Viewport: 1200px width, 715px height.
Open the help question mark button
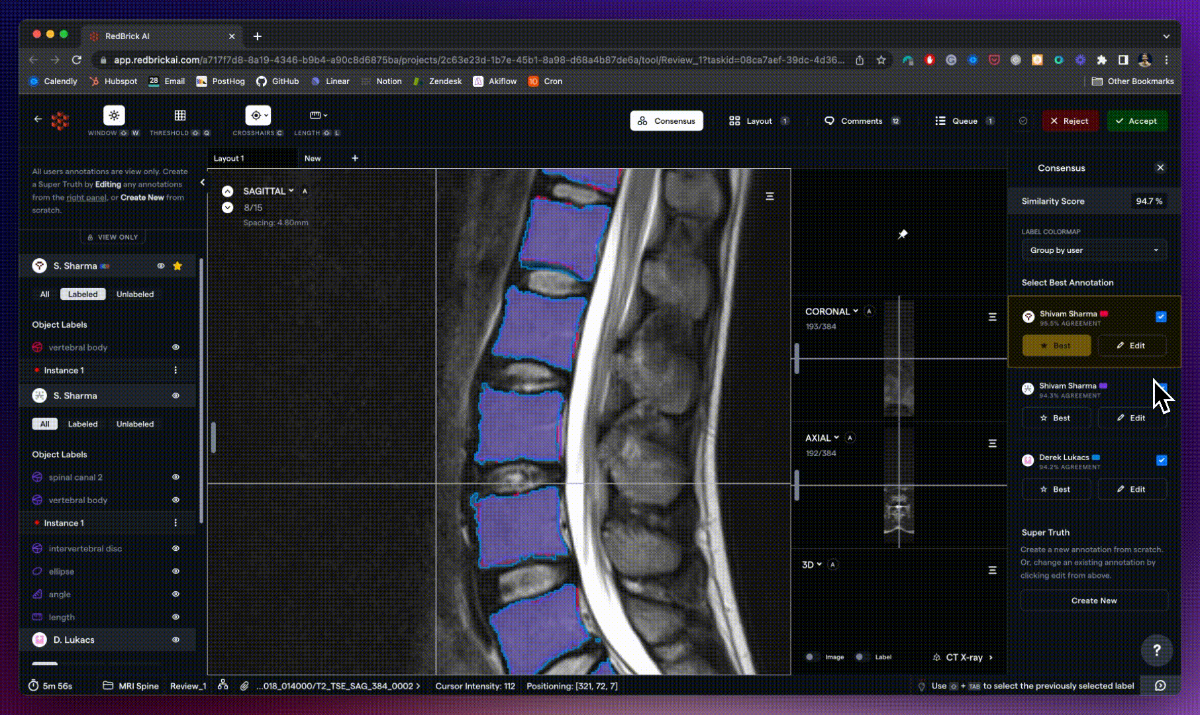click(1156, 650)
